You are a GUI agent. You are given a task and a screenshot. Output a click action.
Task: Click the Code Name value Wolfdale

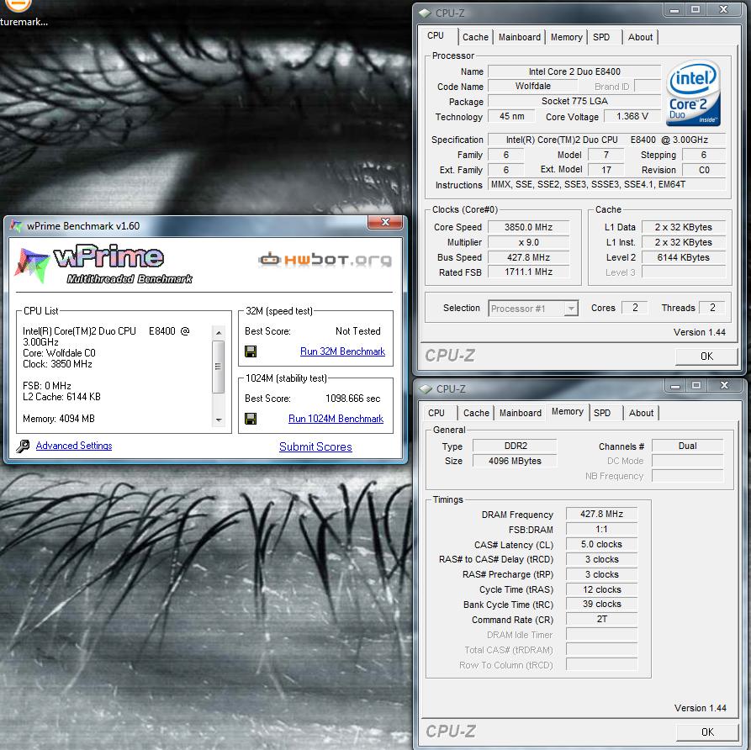click(x=532, y=87)
